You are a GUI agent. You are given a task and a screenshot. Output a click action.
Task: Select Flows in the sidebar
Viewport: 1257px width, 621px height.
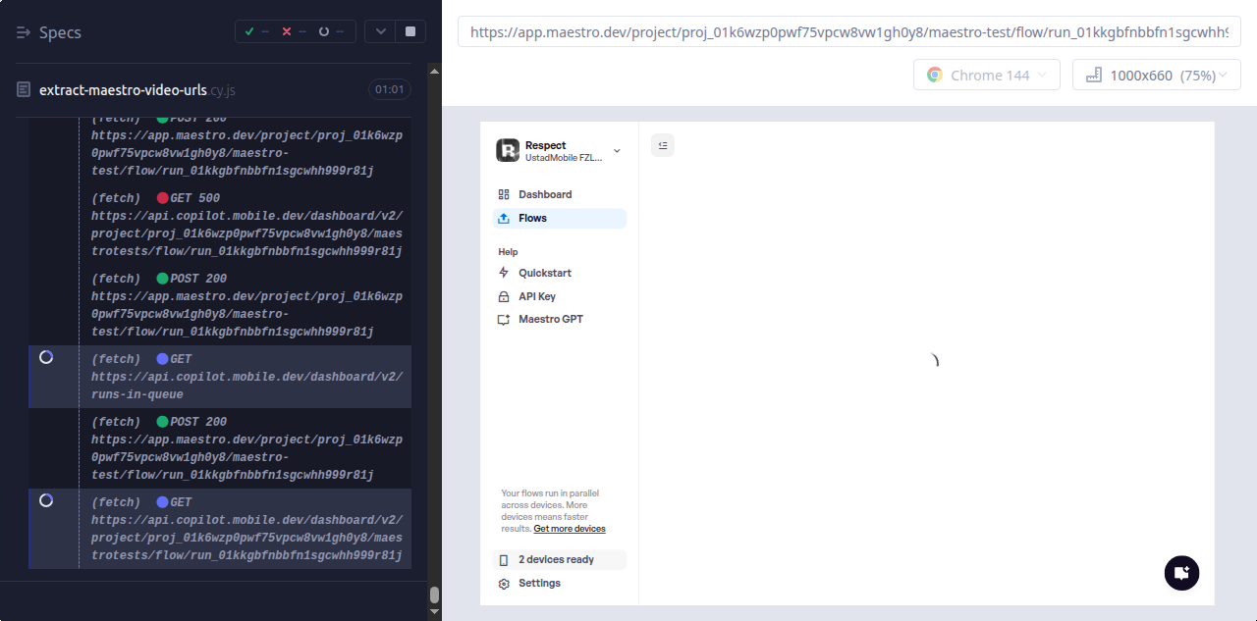tap(532, 218)
